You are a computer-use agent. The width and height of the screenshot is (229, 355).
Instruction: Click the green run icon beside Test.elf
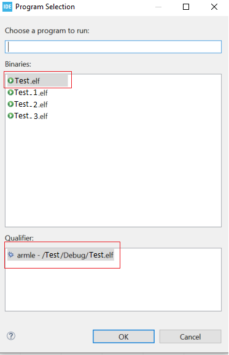coord(10,80)
